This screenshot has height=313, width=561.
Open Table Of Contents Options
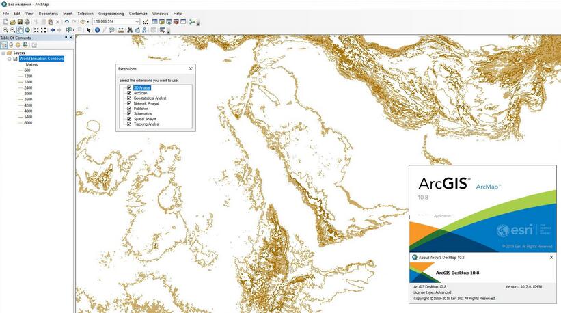pos(34,45)
